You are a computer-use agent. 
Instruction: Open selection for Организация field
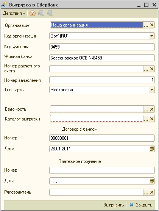tap(146, 25)
